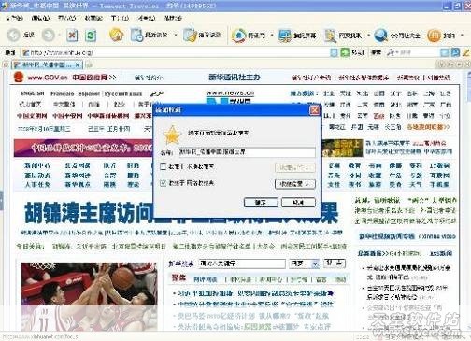This screenshot has height=341, width=471.
Task: Open the 工具 (Tools) menu
Action: (120, 19)
